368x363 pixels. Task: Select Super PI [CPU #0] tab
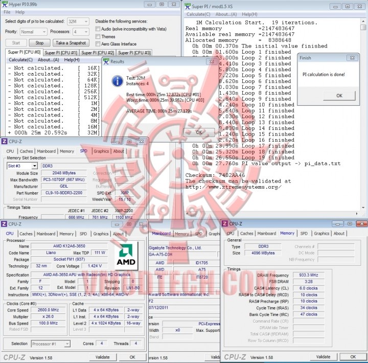[24, 52]
